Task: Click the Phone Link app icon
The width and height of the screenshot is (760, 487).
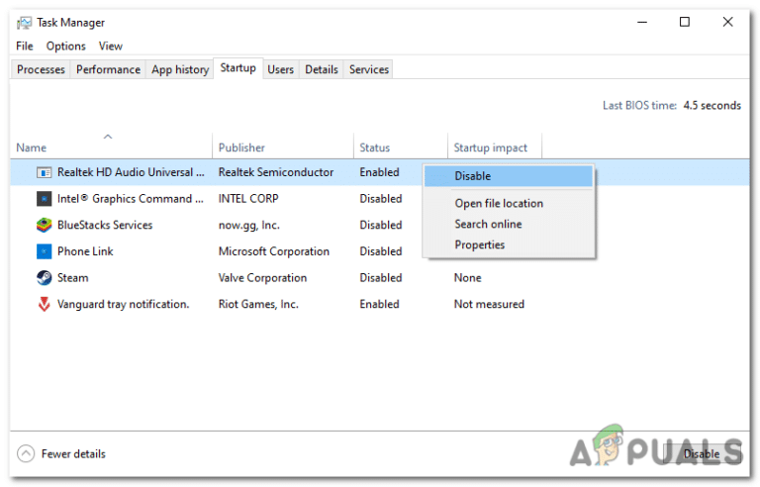Action: pos(44,251)
